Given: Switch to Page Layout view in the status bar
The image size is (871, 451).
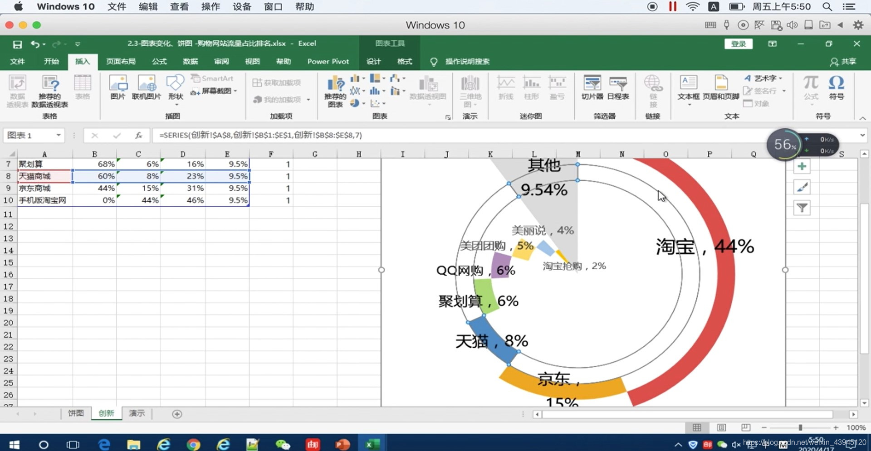Looking at the screenshot, I should pos(721,427).
